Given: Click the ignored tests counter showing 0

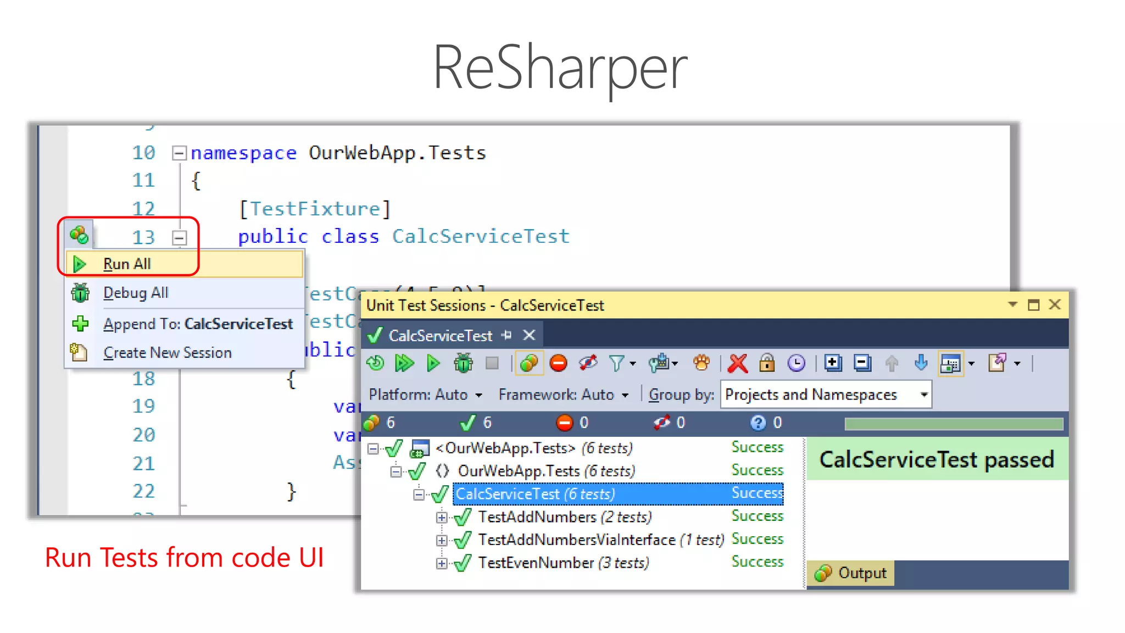Looking at the screenshot, I should 669,423.
